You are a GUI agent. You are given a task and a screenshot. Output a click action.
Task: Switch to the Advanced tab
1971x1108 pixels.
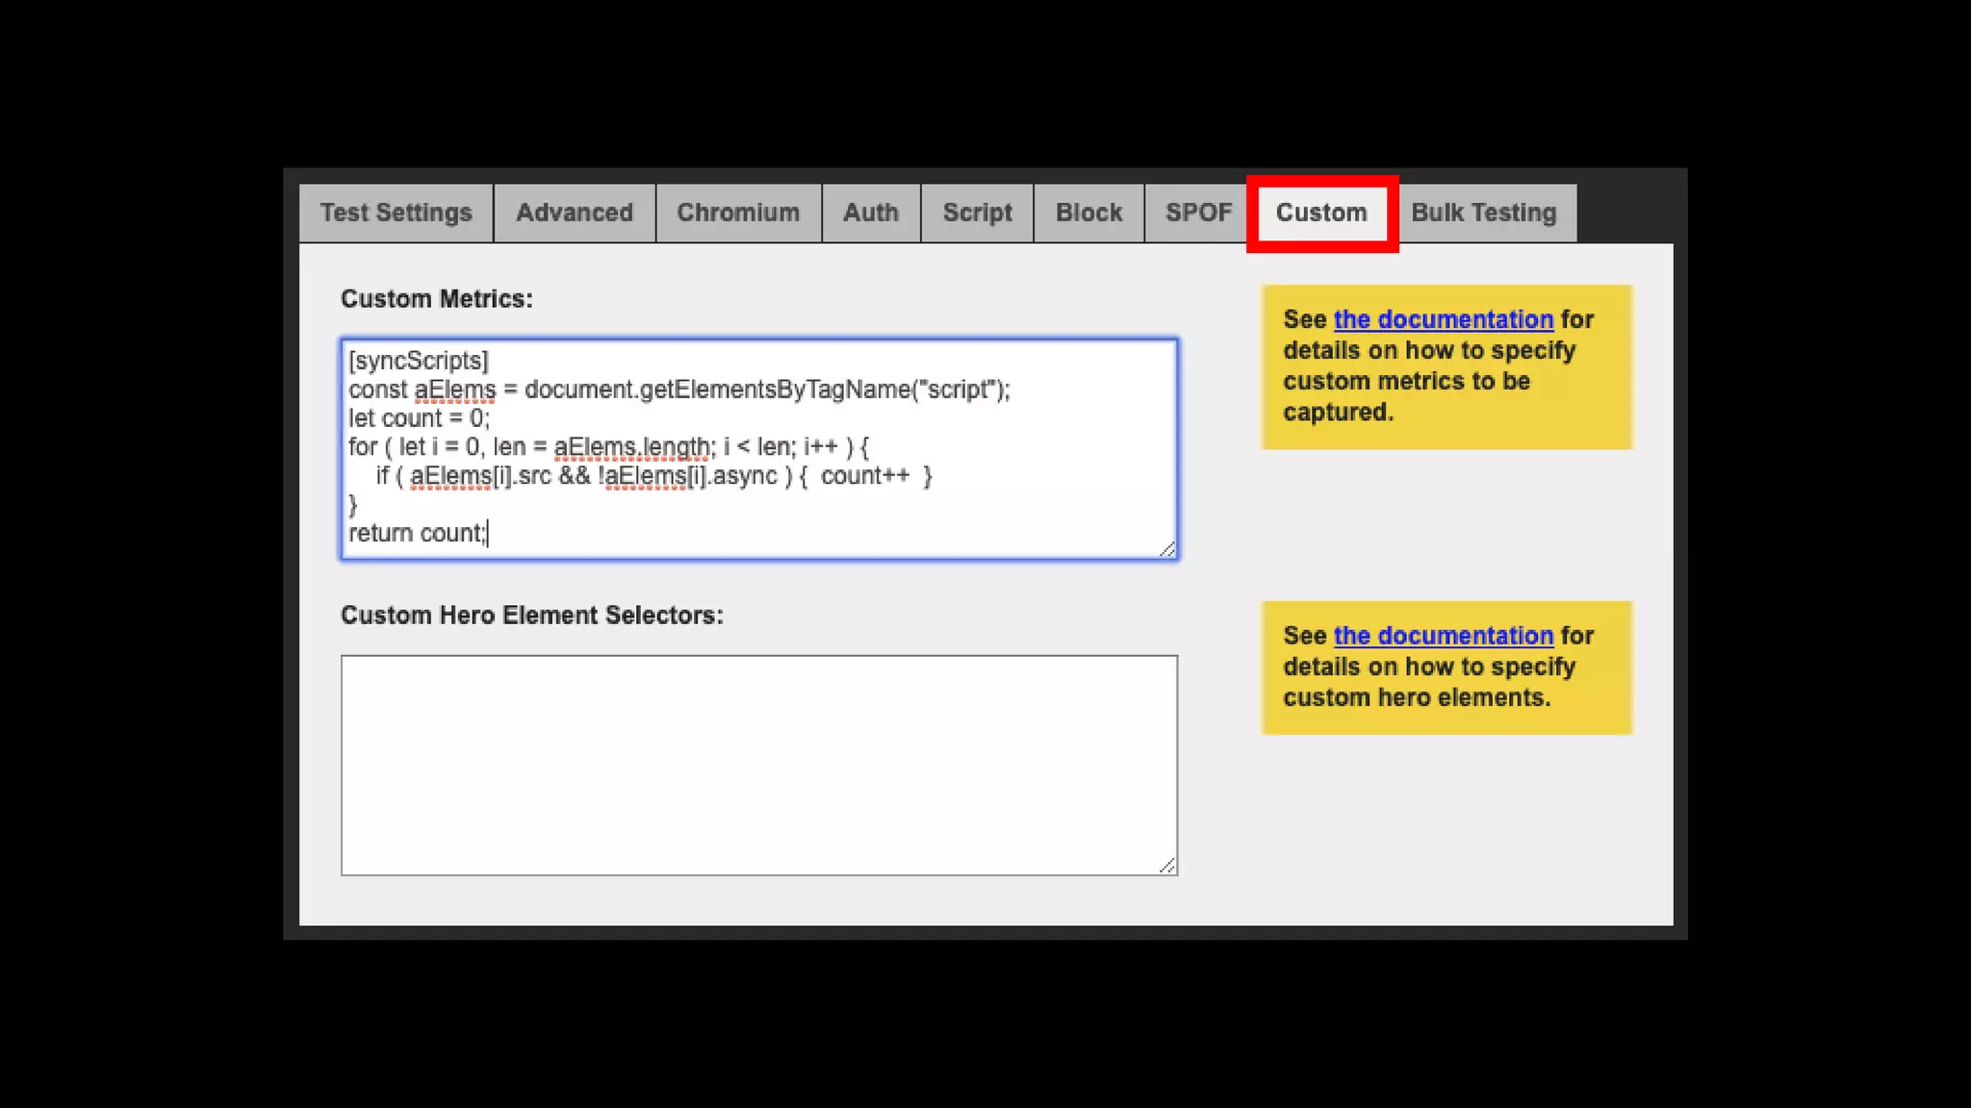pyautogui.click(x=574, y=213)
